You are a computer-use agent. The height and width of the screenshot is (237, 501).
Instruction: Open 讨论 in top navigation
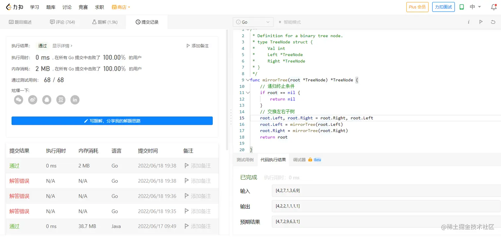[x=67, y=7]
